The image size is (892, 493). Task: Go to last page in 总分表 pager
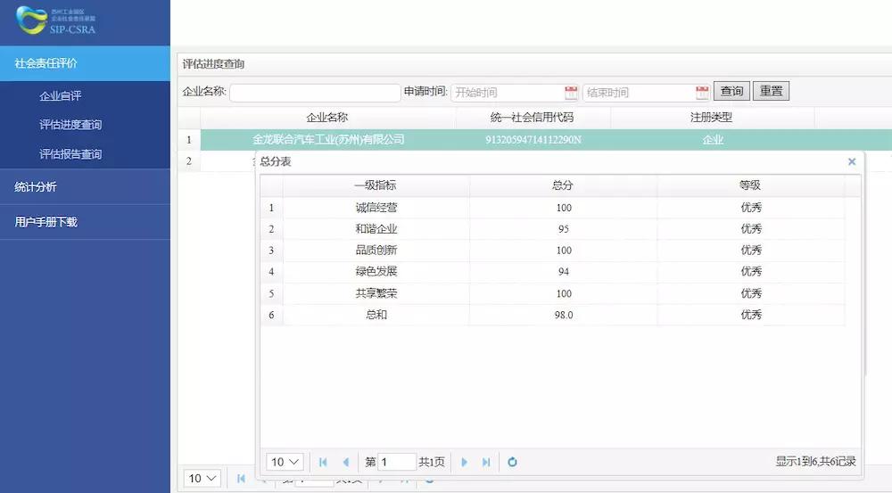coord(486,462)
